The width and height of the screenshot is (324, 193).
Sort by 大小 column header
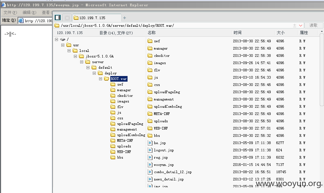[281, 33]
